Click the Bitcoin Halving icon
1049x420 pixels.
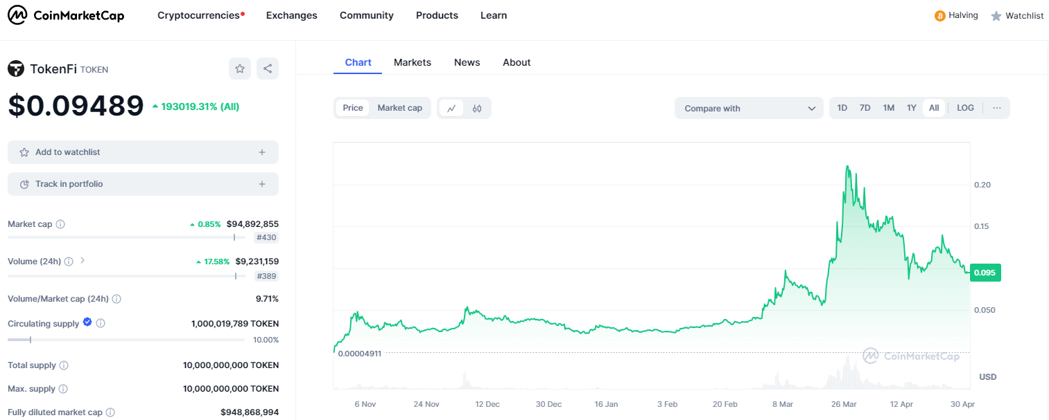coord(940,15)
